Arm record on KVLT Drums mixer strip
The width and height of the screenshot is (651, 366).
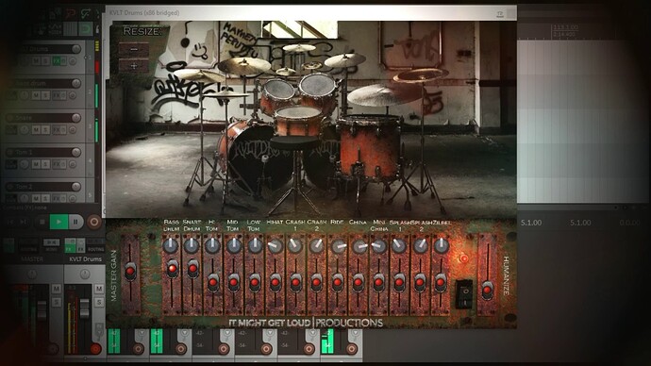tap(95, 349)
